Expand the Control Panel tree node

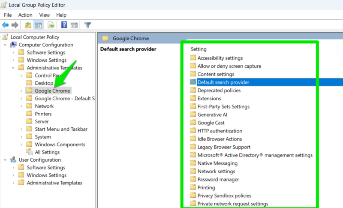pos(21,75)
